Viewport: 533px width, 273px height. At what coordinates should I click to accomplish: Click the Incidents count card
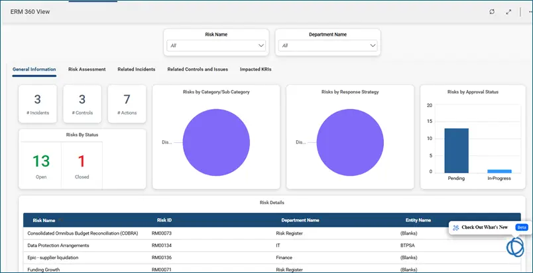pyautogui.click(x=37, y=104)
